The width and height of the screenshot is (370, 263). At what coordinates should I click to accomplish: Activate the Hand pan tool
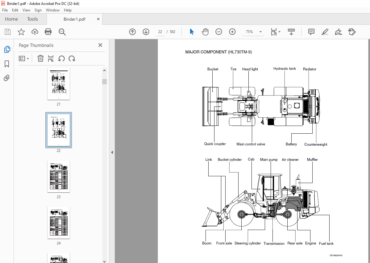coord(205,31)
